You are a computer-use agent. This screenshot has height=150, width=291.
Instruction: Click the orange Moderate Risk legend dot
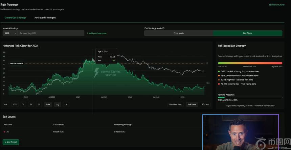coord(219,75)
